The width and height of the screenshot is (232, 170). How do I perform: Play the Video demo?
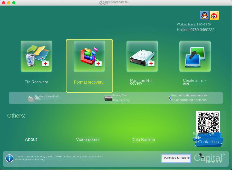pos(87,139)
